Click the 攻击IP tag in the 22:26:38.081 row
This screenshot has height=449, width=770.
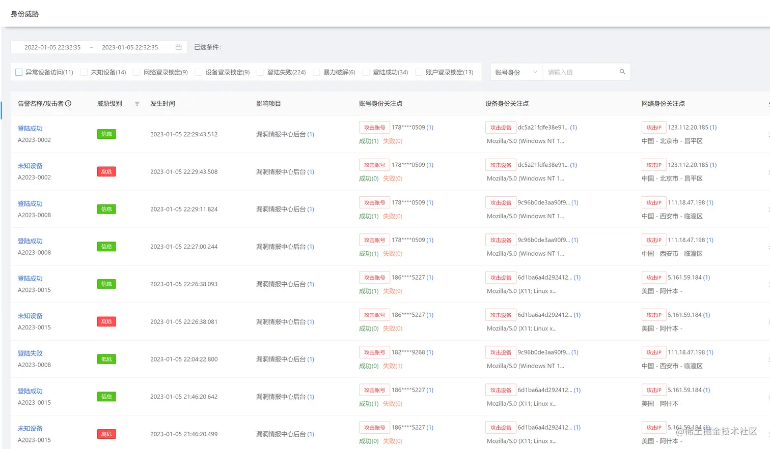[653, 315]
